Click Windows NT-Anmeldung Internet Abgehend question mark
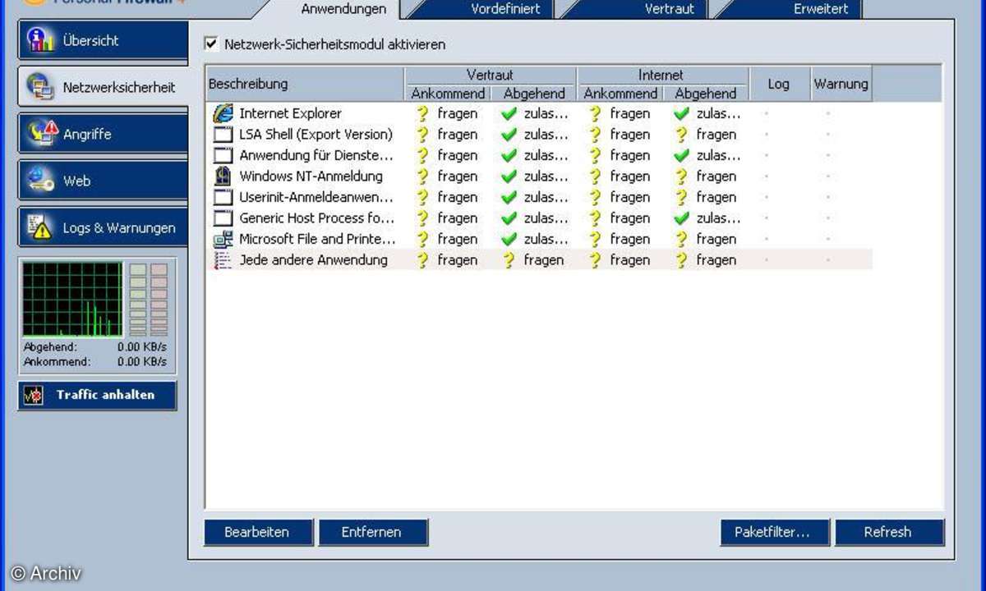This screenshot has width=986, height=591. tap(680, 176)
